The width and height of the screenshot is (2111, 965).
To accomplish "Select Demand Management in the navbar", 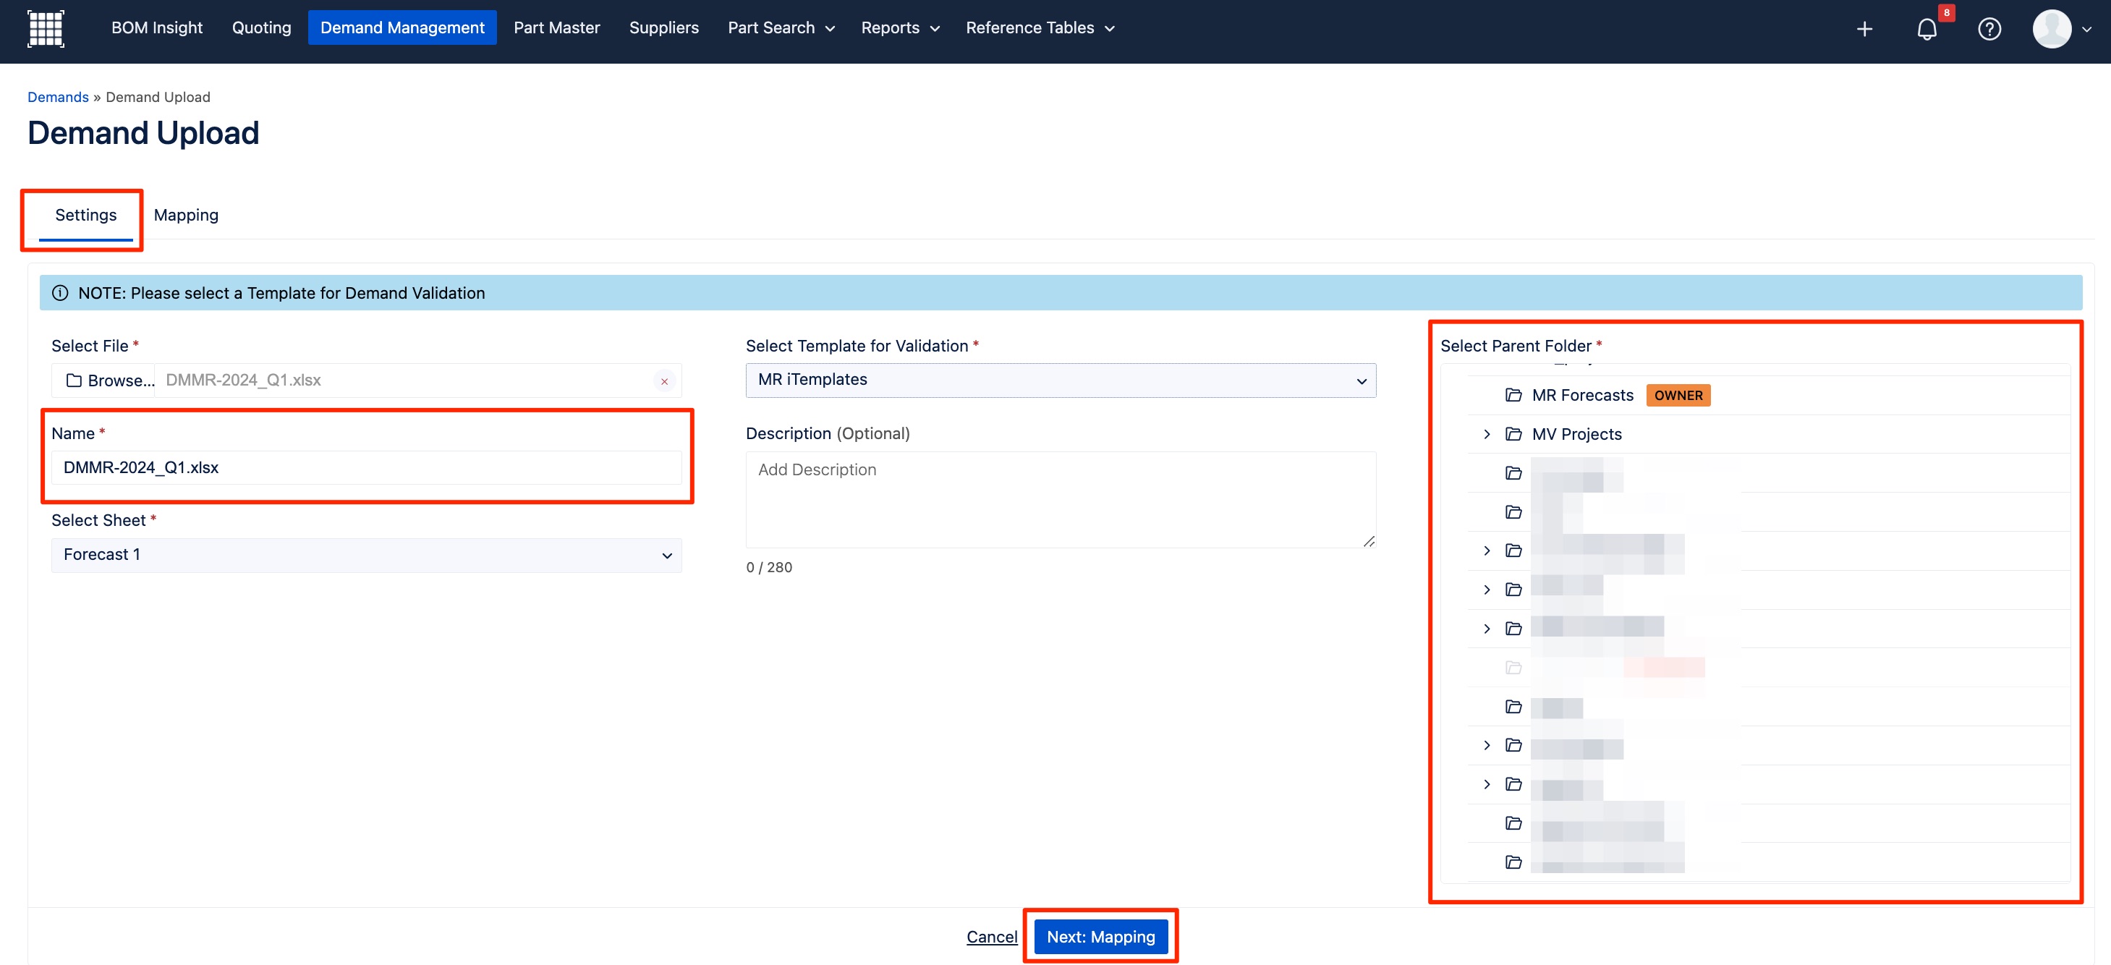I will point(402,28).
